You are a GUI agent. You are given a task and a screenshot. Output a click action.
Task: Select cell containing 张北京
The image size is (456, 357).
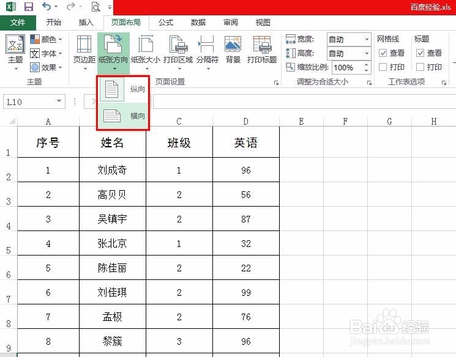pyautogui.click(x=113, y=243)
